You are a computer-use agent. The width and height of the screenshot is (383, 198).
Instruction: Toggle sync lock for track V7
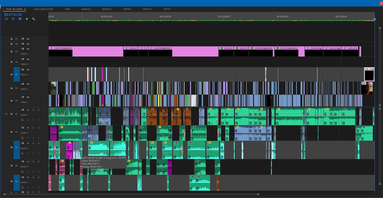[22, 39]
